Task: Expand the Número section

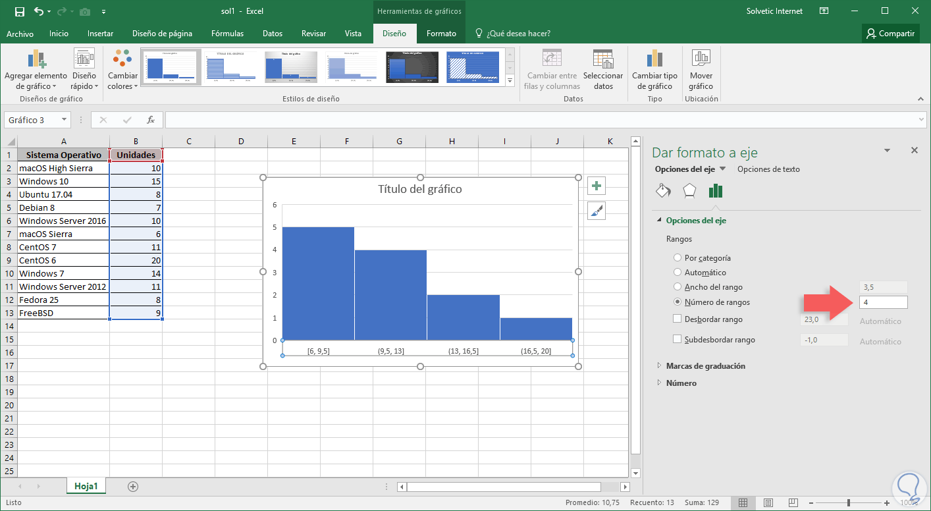Action: [x=681, y=383]
